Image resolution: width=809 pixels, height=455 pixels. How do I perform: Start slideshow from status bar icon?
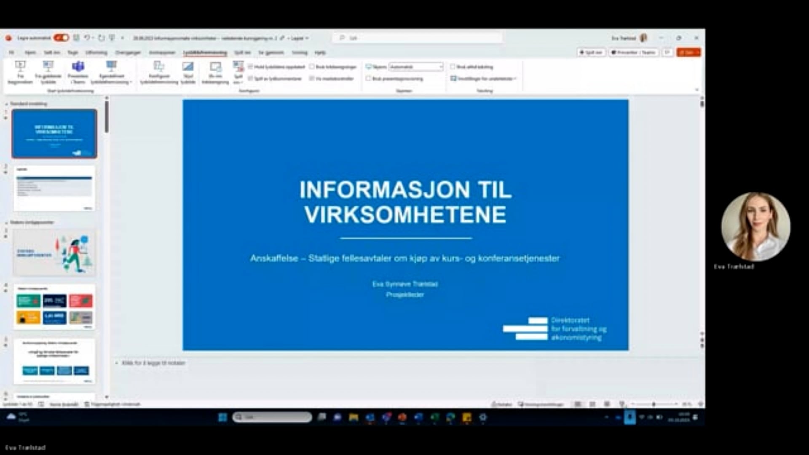[x=622, y=404]
